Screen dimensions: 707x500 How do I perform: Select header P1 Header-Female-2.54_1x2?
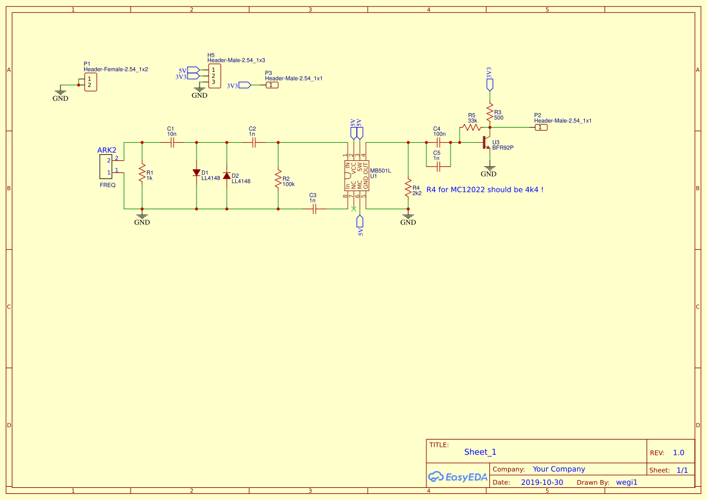tap(90, 81)
